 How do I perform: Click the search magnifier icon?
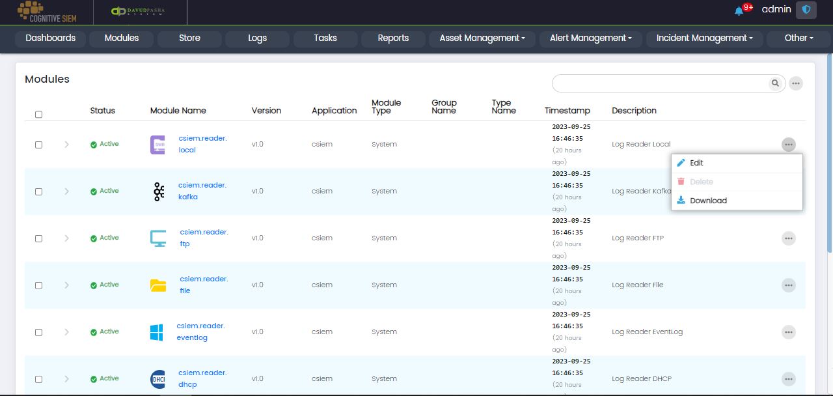tap(775, 83)
